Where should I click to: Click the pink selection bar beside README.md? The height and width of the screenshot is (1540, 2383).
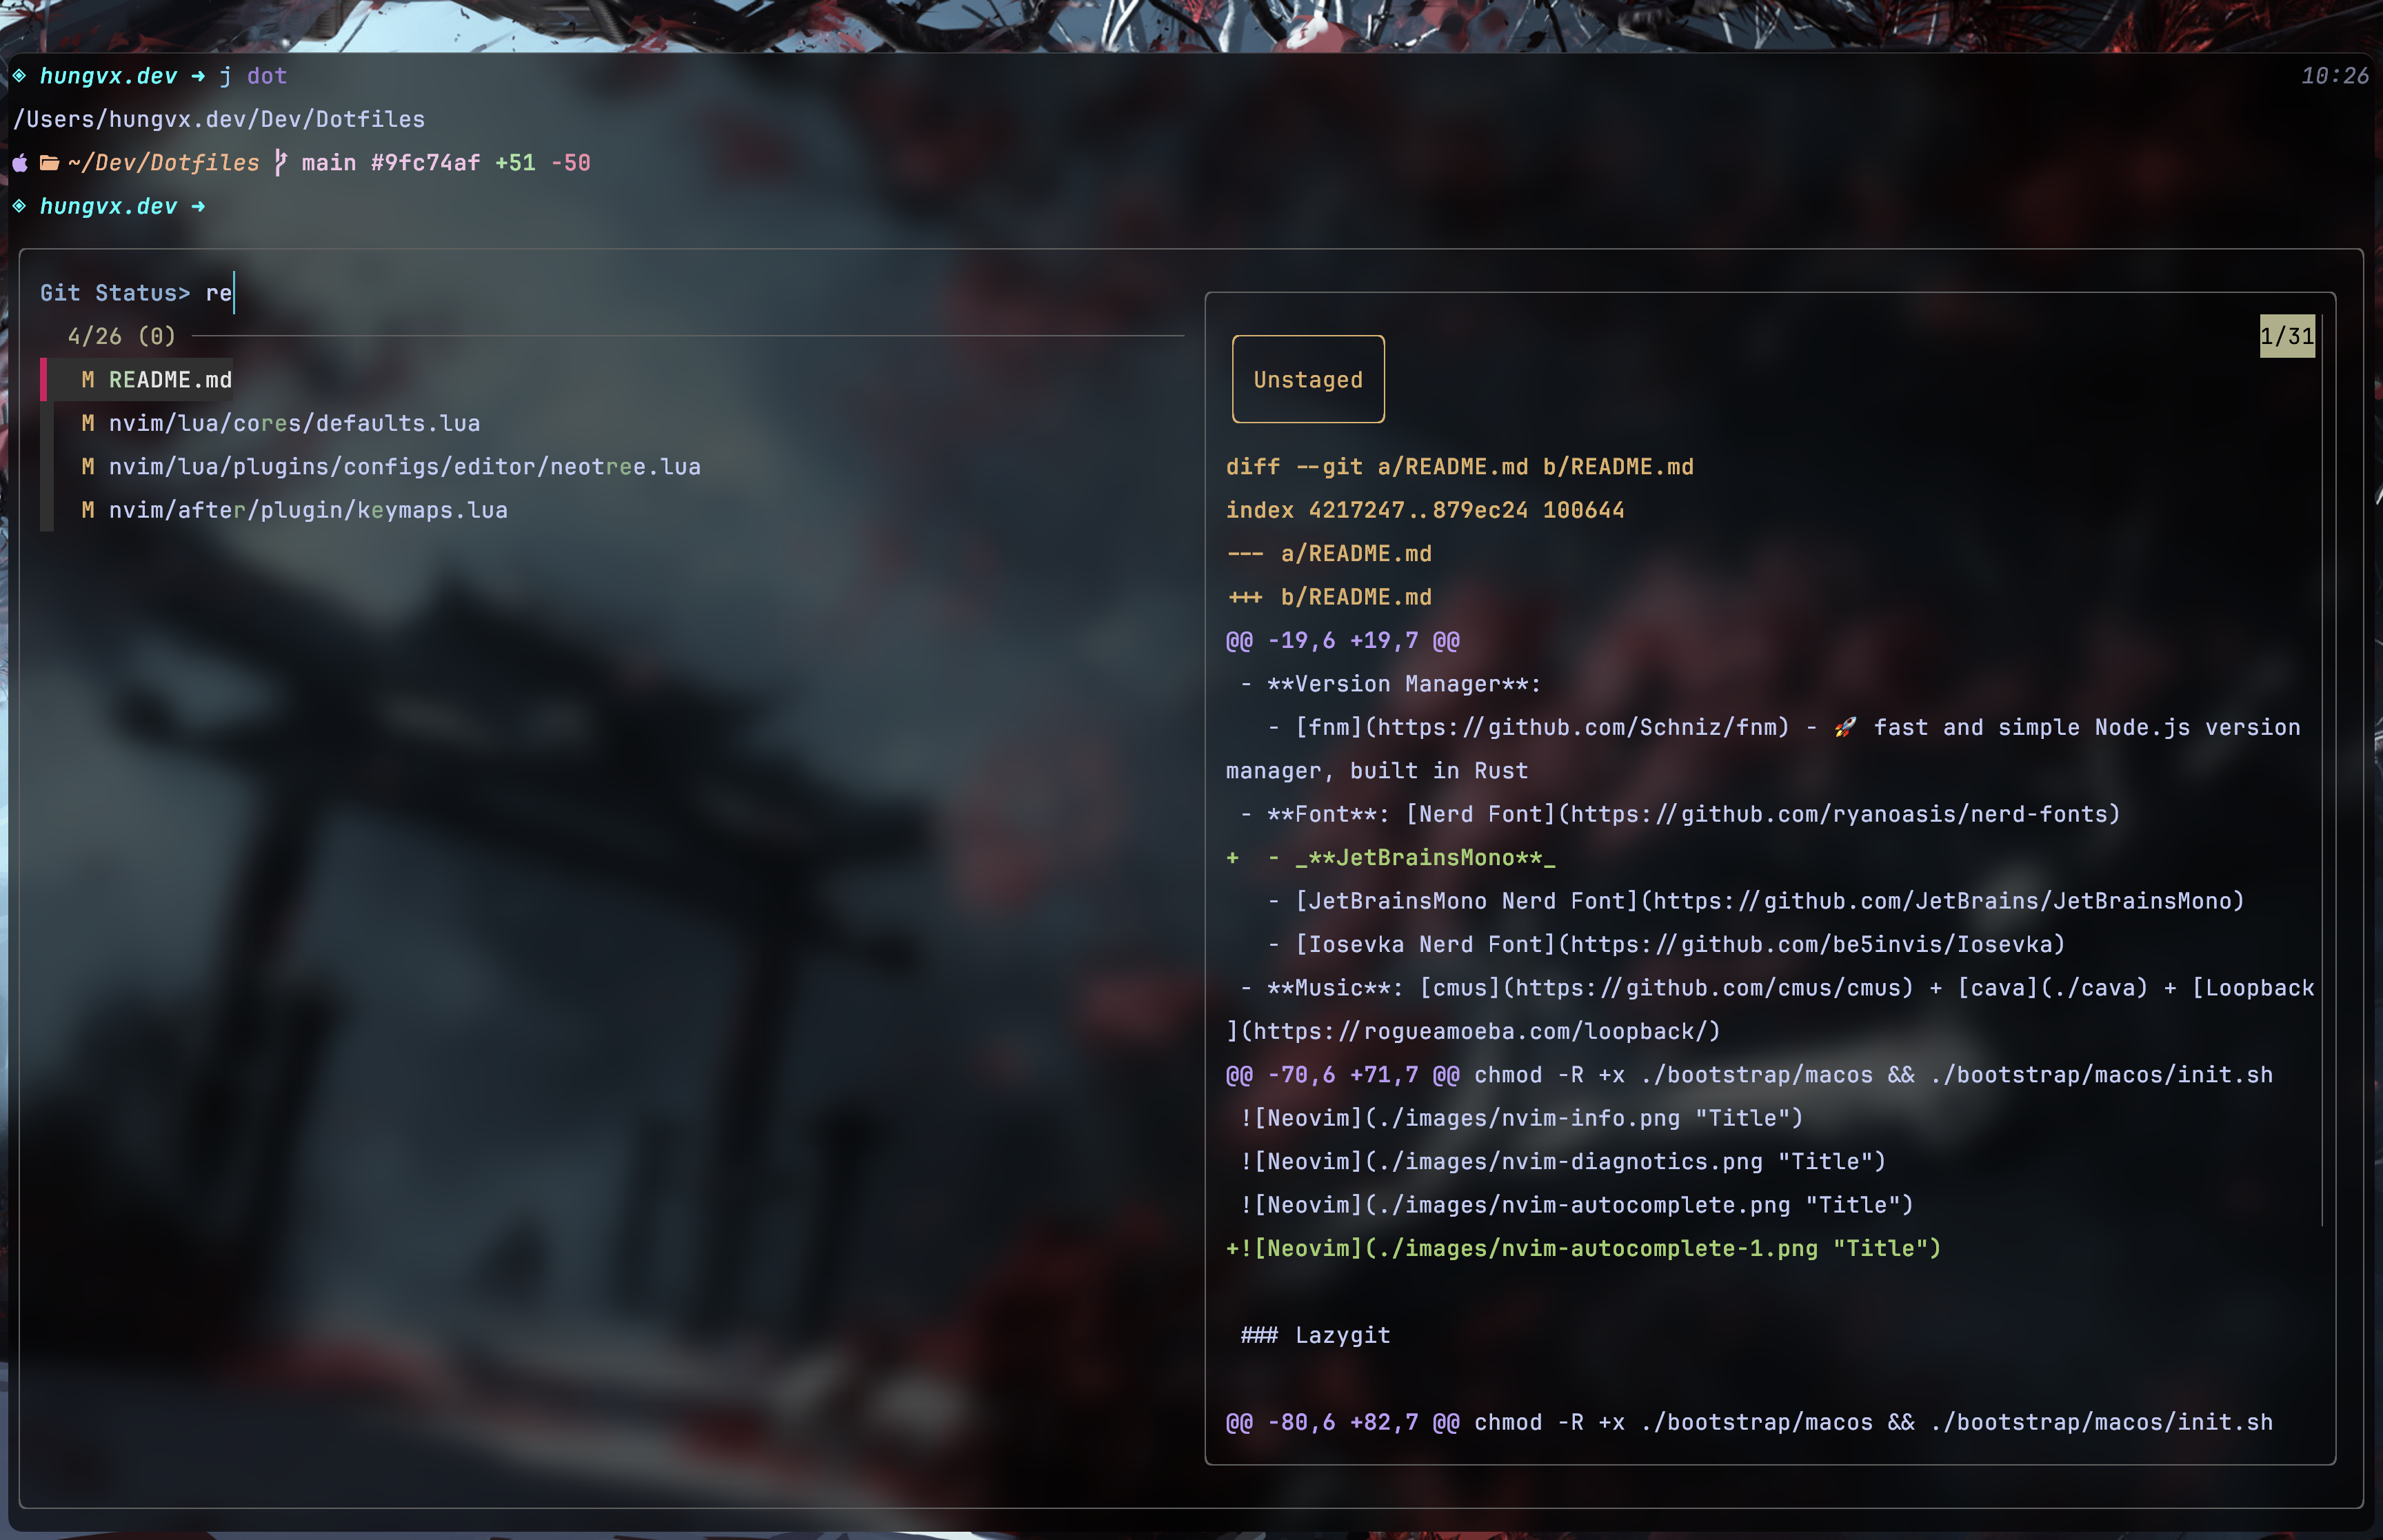click(x=44, y=380)
